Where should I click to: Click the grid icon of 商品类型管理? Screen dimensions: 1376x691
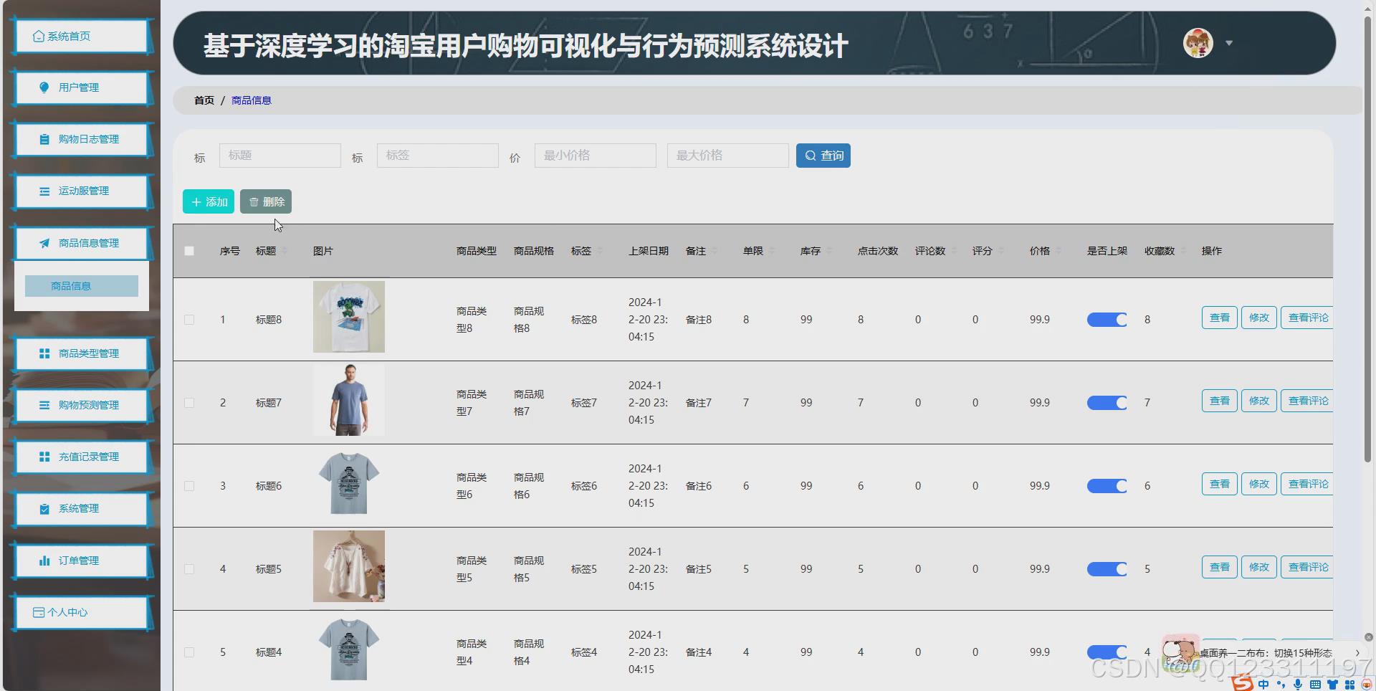pyautogui.click(x=44, y=353)
